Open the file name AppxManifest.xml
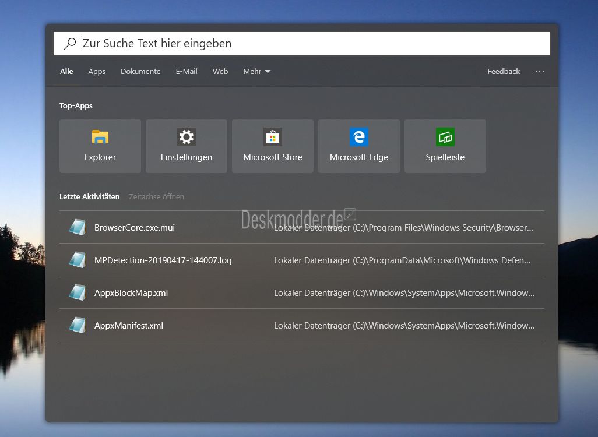This screenshot has height=437, width=598. click(x=129, y=326)
